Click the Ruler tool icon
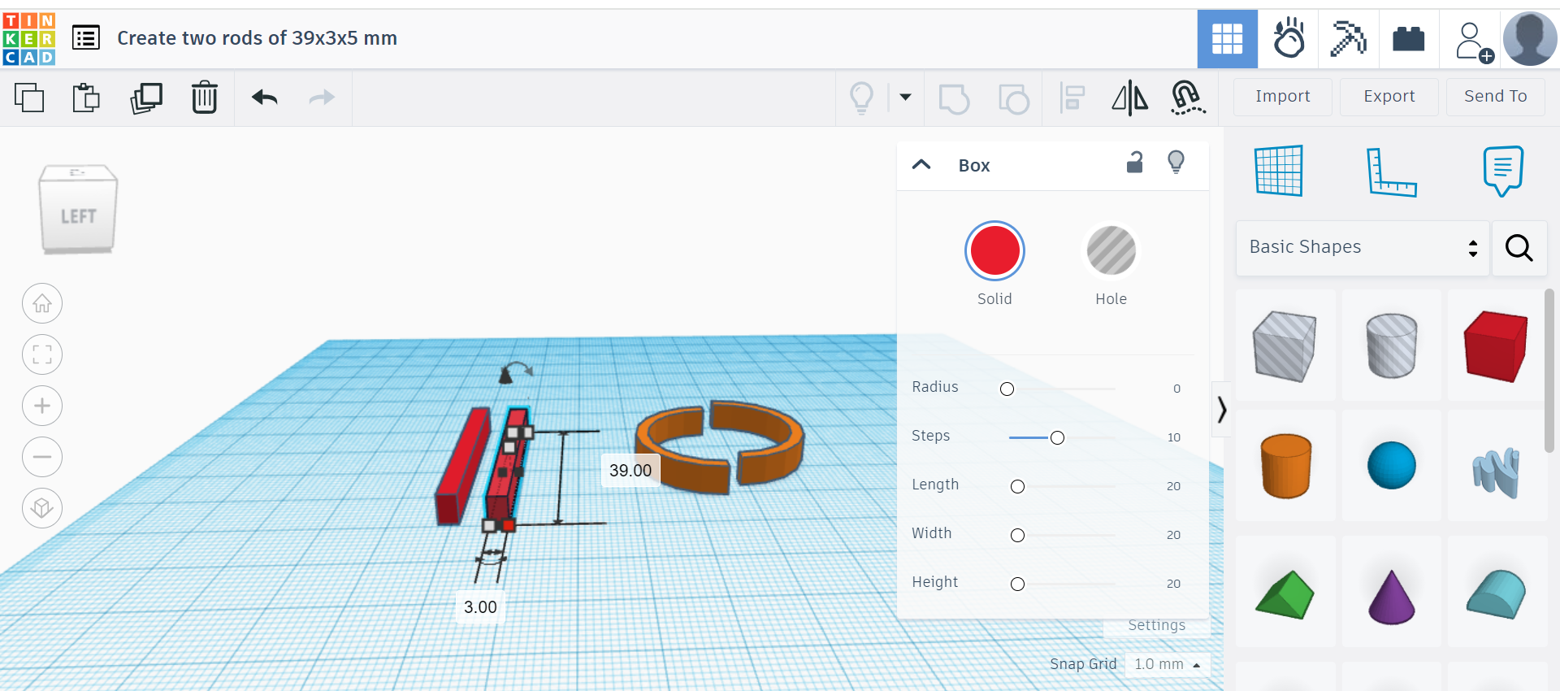This screenshot has width=1560, height=691. pyautogui.click(x=1391, y=172)
